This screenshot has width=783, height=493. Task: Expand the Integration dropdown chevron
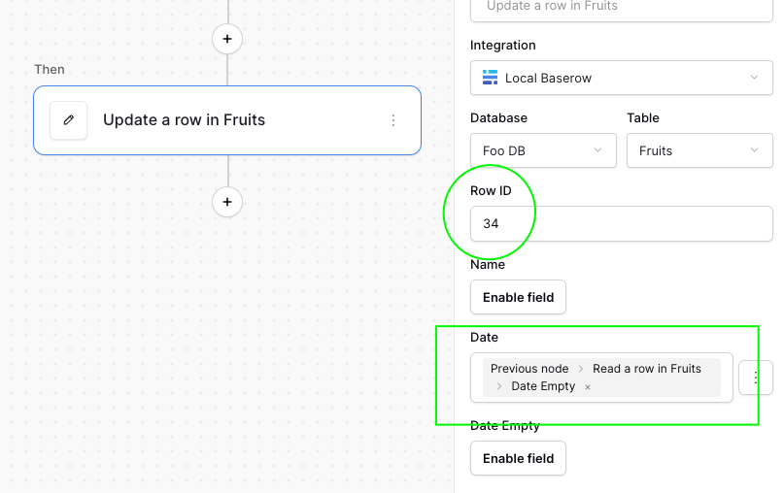754,78
